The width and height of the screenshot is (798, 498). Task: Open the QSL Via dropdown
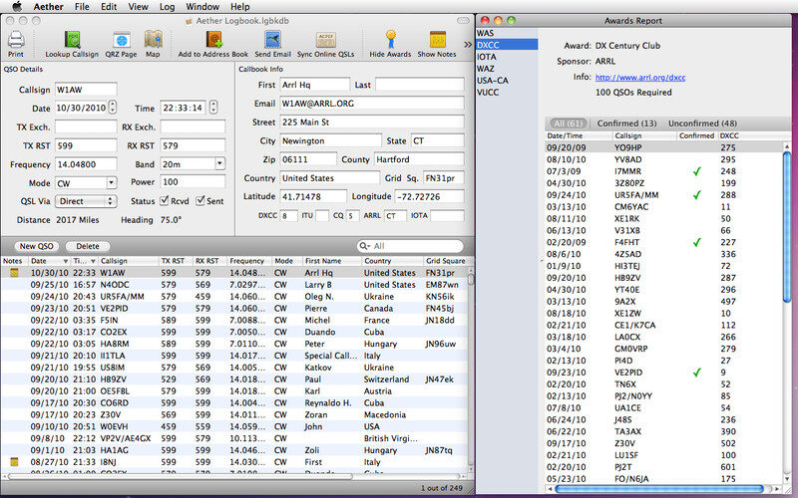[111, 200]
